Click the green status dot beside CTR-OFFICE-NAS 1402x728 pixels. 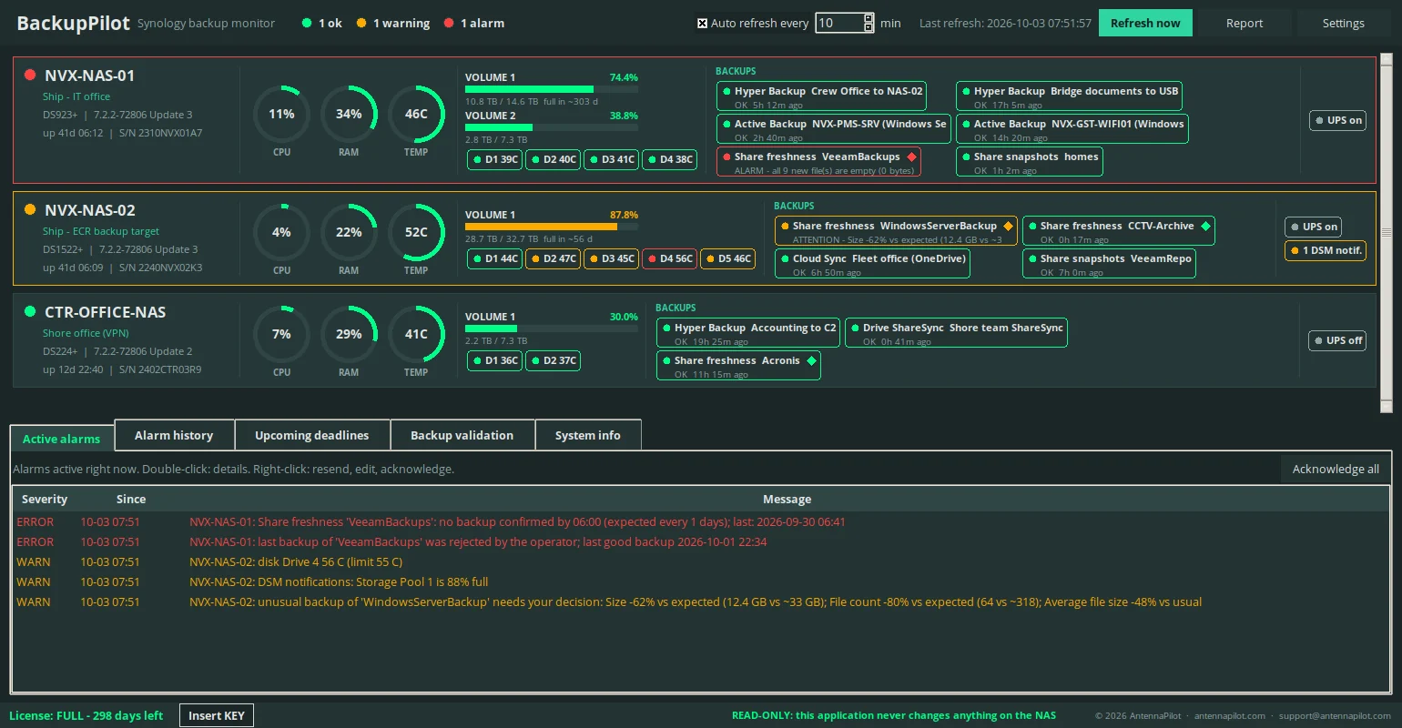30,311
